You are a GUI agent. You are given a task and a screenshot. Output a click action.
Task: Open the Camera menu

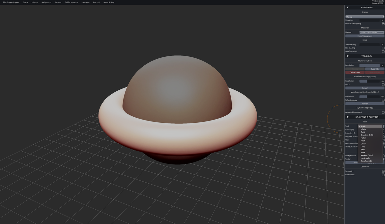point(58,2)
